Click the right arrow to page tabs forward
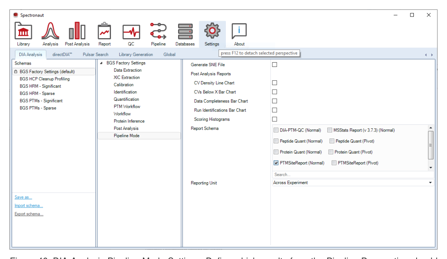447x259 pixels. point(432,55)
